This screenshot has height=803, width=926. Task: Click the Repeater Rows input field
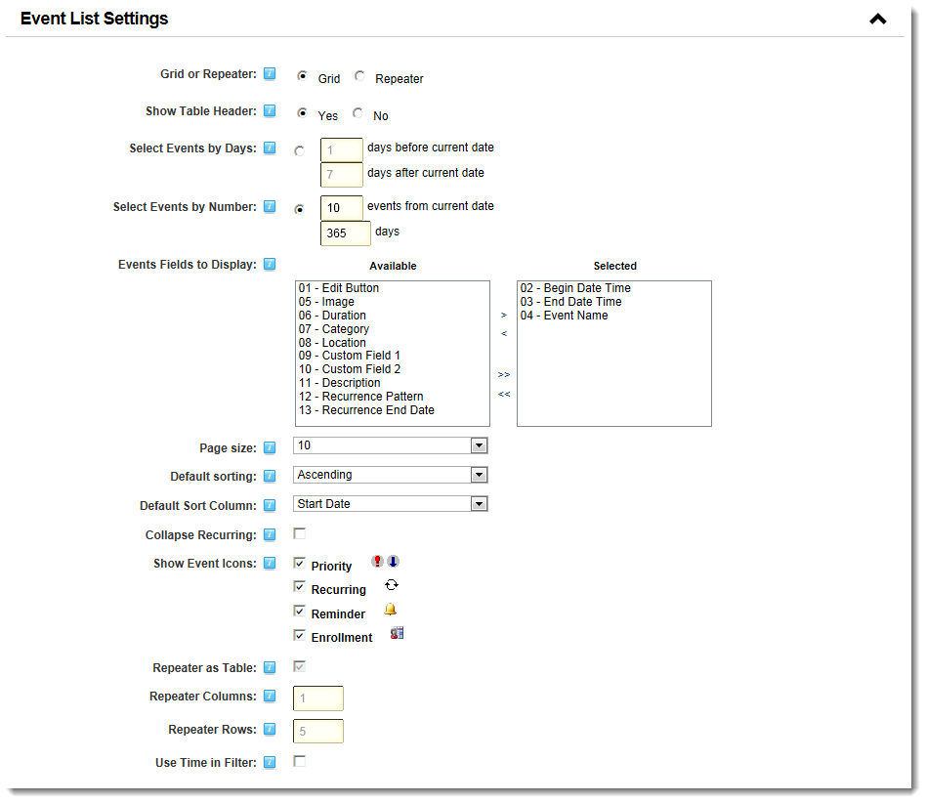click(x=317, y=730)
